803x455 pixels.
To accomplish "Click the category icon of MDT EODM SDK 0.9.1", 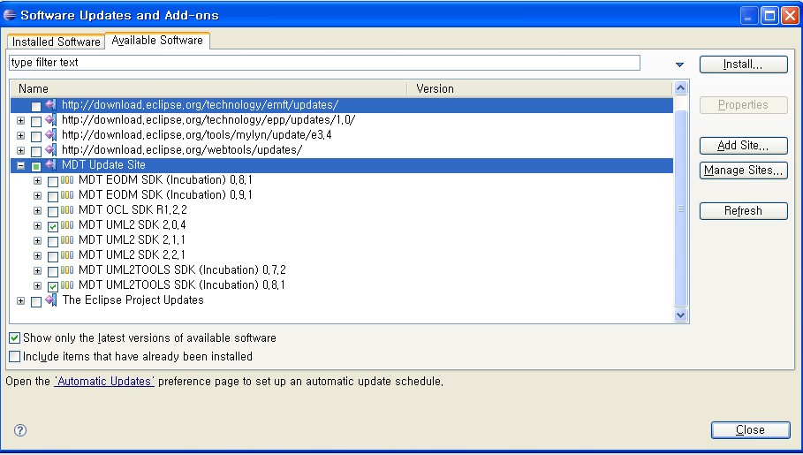I will coord(67,194).
